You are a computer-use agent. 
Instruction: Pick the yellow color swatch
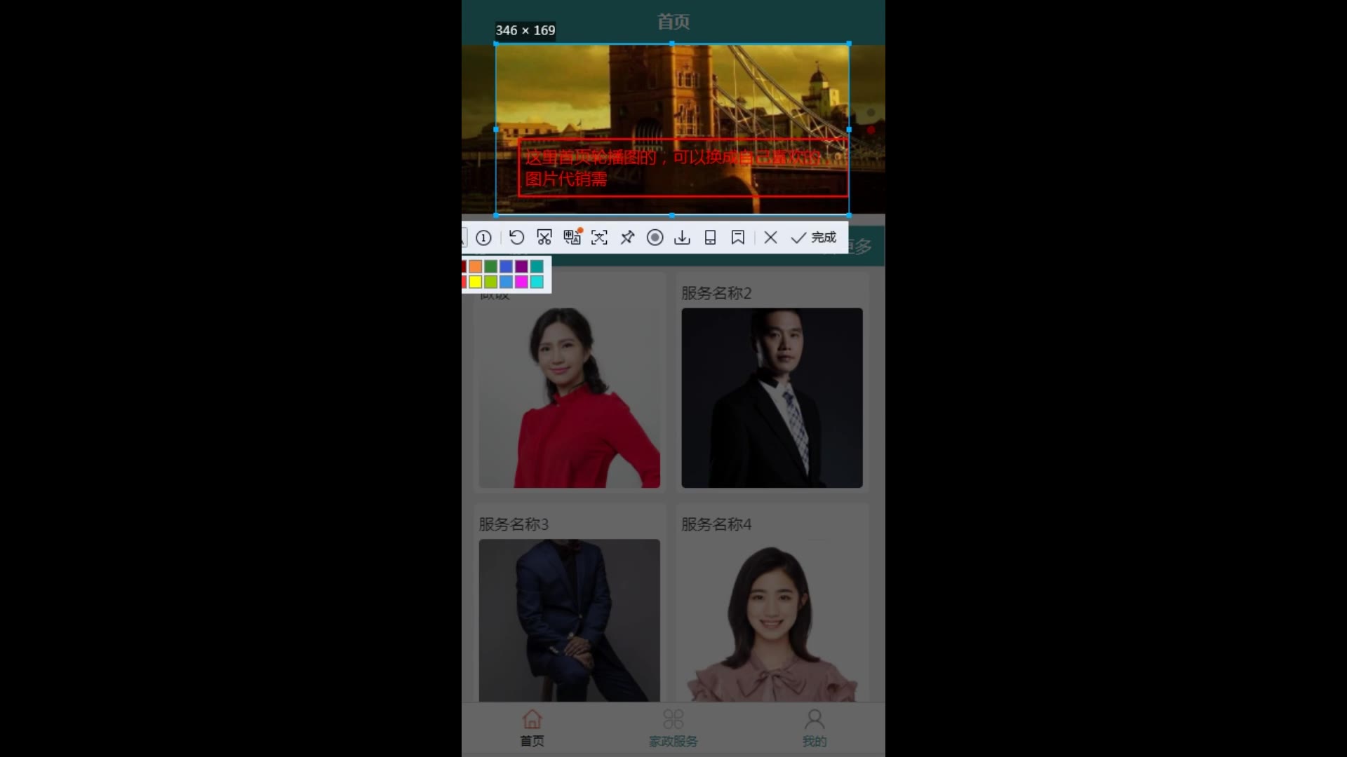pyautogui.click(x=475, y=282)
